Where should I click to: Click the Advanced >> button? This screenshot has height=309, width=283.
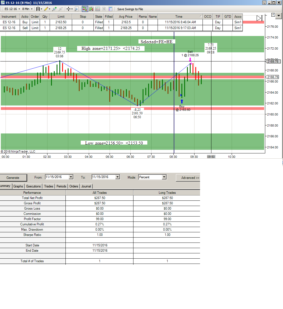click(188, 178)
